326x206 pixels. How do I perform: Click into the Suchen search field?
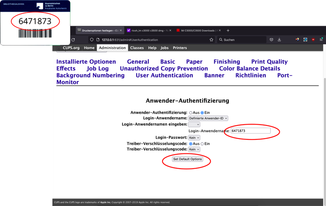pos(242,40)
